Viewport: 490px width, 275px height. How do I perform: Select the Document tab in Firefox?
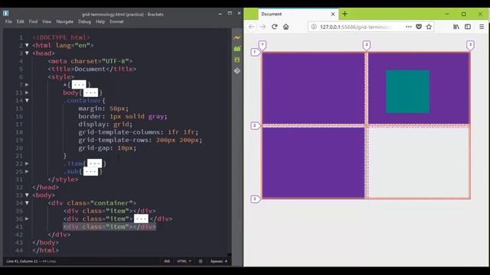(299, 14)
